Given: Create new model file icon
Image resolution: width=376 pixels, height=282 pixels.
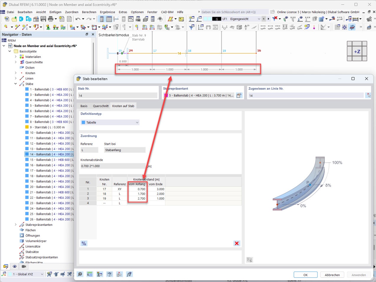Looking at the screenshot, I should pos(6,19).
